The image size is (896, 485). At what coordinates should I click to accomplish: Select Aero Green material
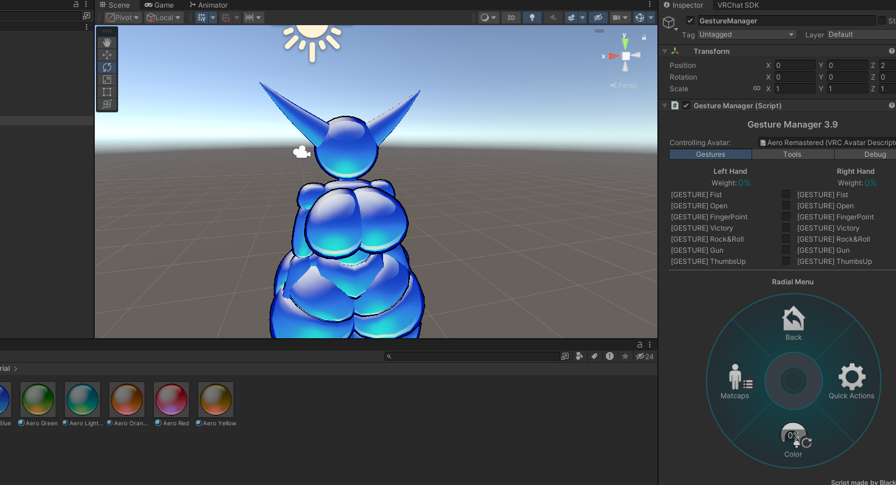coord(38,404)
